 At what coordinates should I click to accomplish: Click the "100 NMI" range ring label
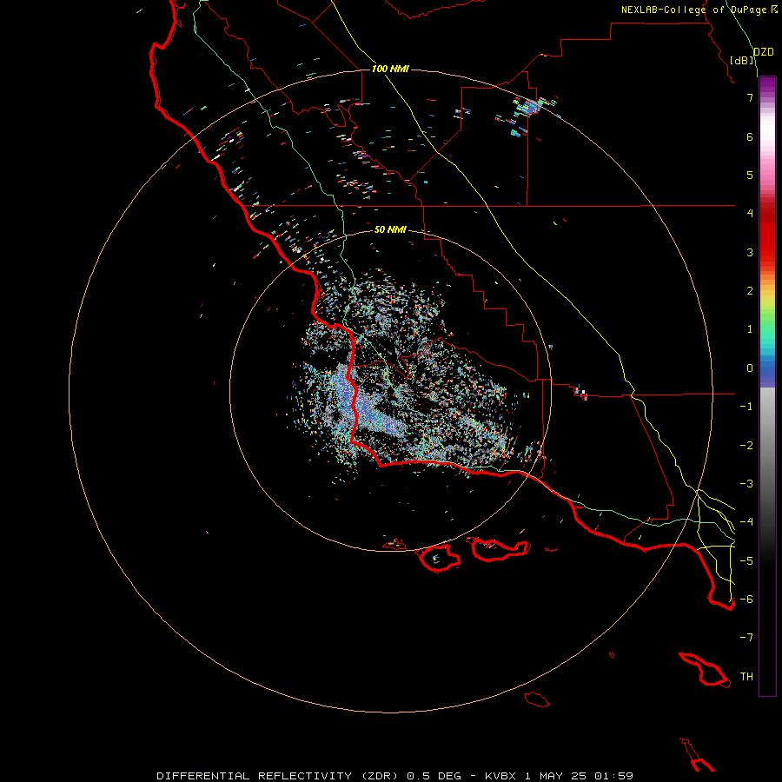tap(390, 69)
